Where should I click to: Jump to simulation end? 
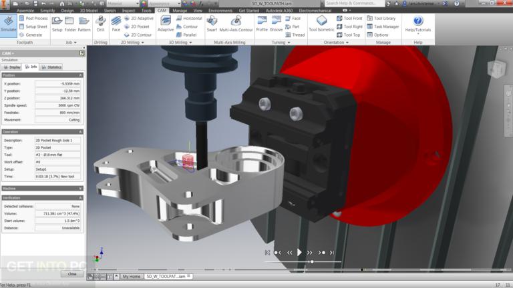[x=332, y=253]
